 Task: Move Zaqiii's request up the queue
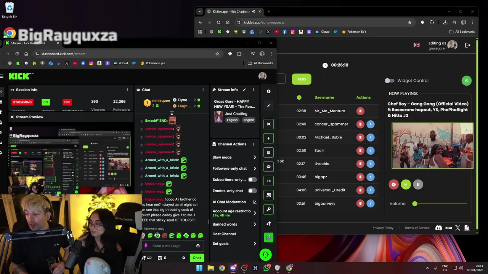(x=370, y=151)
